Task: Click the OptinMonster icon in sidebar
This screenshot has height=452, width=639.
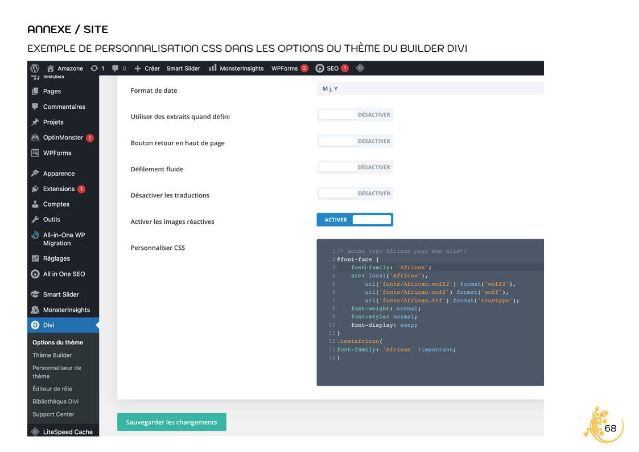Action: pos(35,137)
